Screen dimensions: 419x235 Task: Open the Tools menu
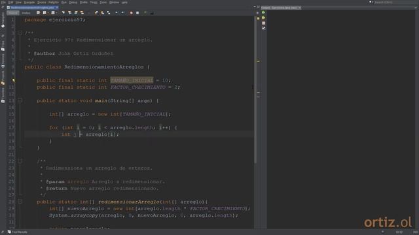(103, 3)
